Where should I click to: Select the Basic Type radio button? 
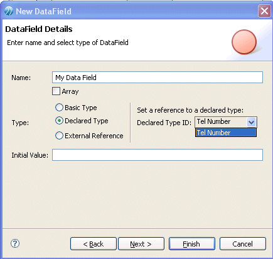[59, 108]
